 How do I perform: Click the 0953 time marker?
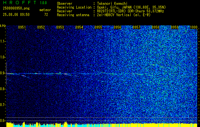pyautogui.click(x=60, y=27)
